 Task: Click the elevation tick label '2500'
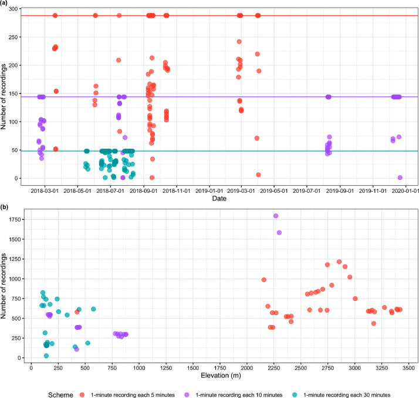(x=301, y=368)
